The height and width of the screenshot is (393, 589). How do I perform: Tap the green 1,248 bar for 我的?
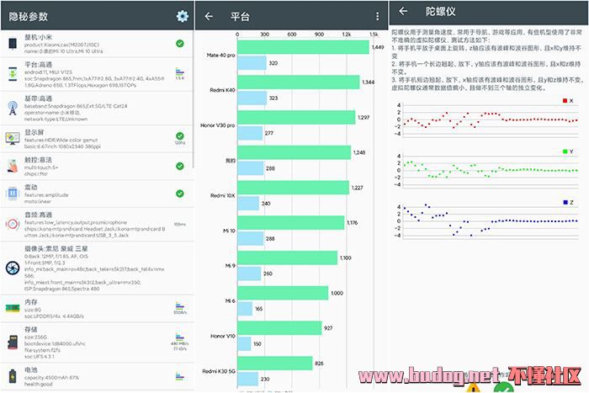294,152
